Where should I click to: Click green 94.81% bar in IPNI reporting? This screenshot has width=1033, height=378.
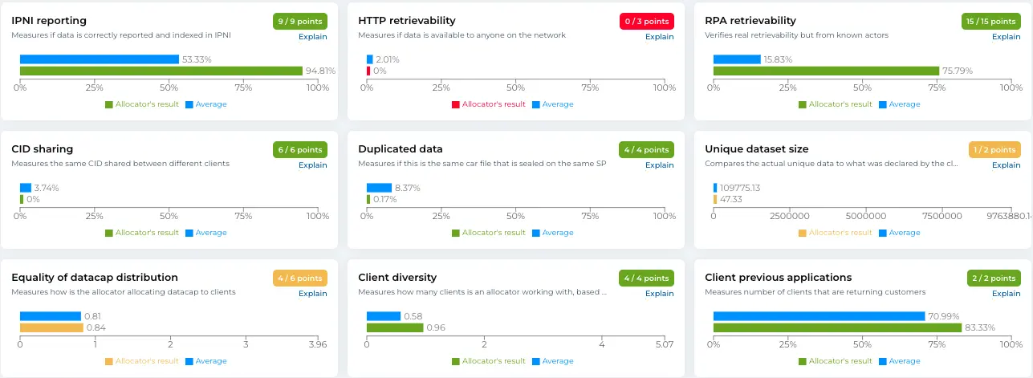tap(161, 71)
